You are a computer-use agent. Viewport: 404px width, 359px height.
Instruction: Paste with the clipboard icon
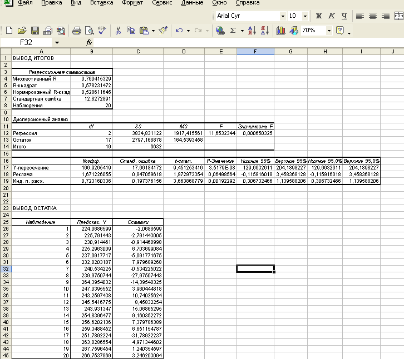(x=144, y=31)
